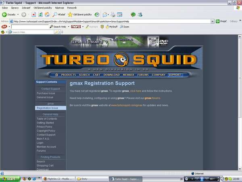Viewport: 242px width, 182px height.
Task: Stop page loading with red X icon
Action: [x=33, y=15]
